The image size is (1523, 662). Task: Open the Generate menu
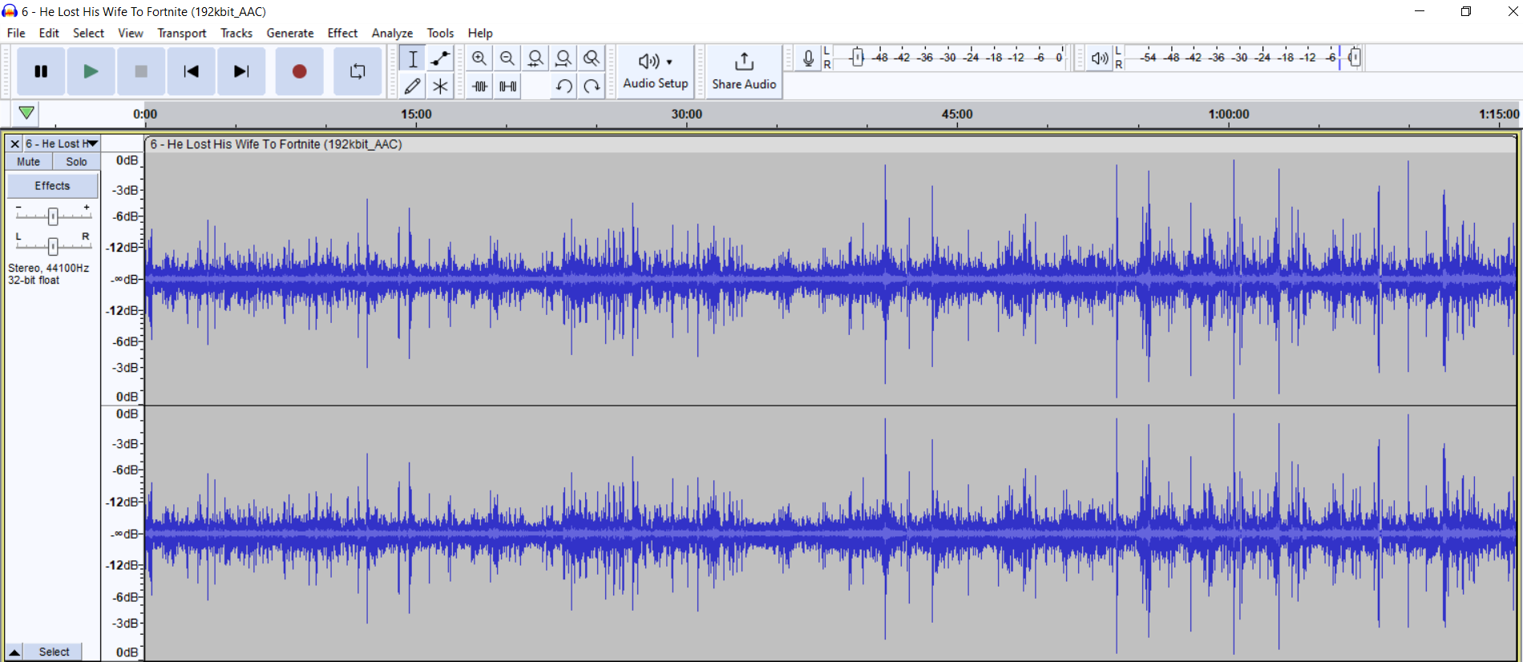coord(290,33)
